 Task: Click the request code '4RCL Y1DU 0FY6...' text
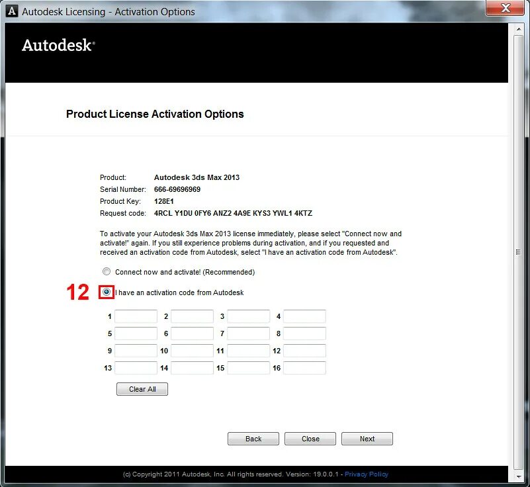[x=233, y=213]
